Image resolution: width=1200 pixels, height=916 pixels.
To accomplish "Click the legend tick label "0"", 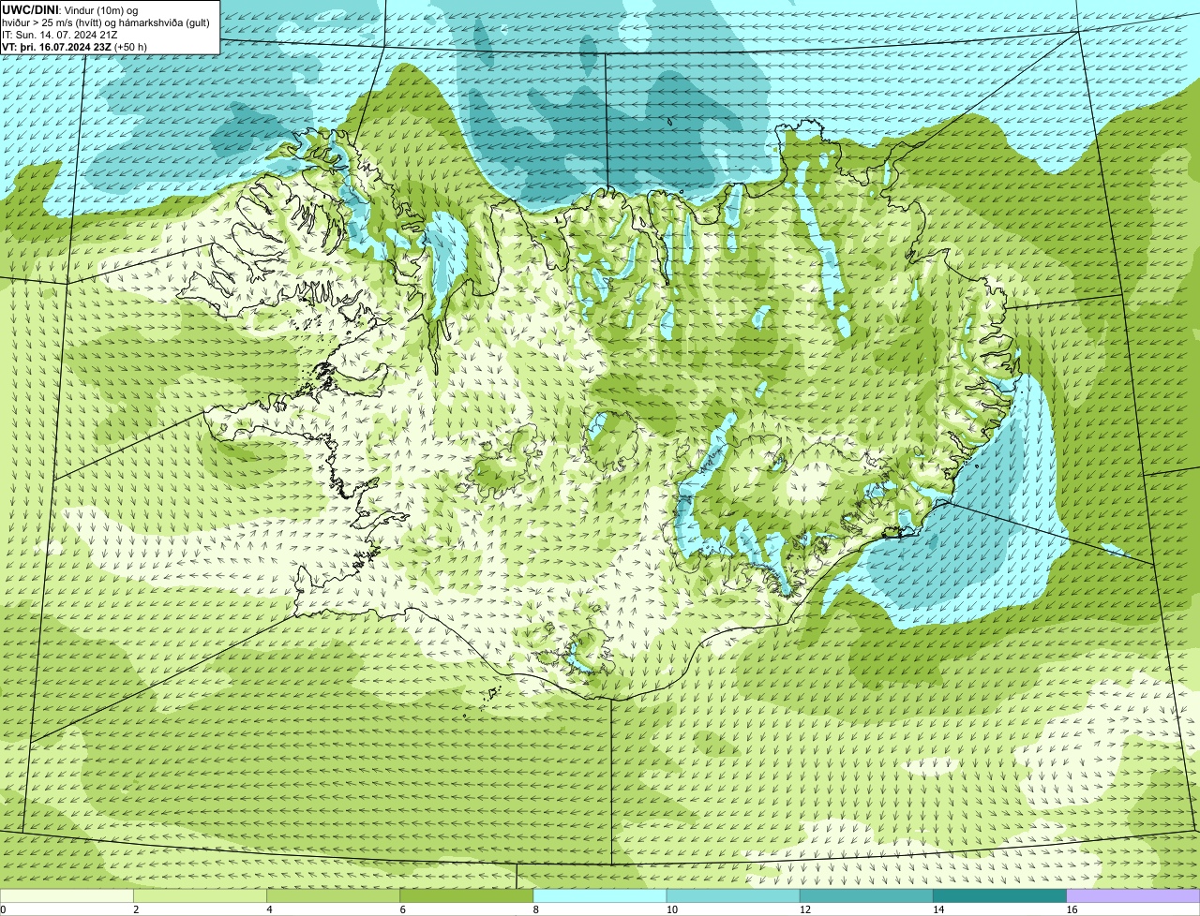I will (x=3, y=909).
